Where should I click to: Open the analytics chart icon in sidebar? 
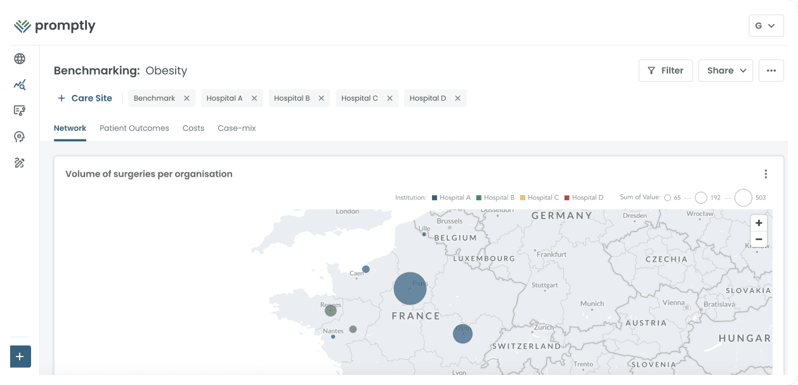(20, 85)
